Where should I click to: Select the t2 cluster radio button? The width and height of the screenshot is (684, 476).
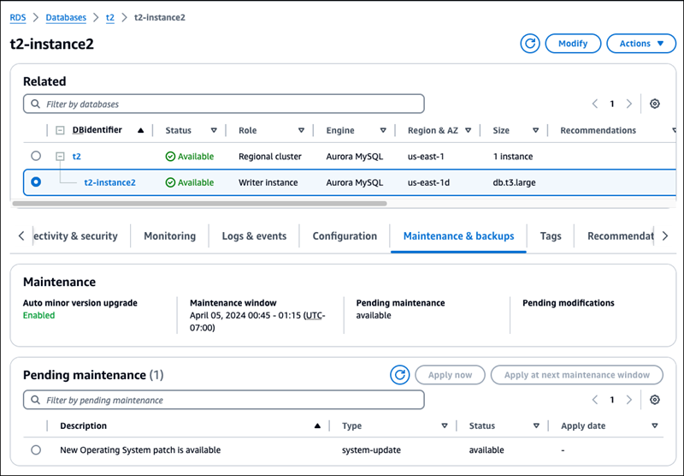(35, 157)
